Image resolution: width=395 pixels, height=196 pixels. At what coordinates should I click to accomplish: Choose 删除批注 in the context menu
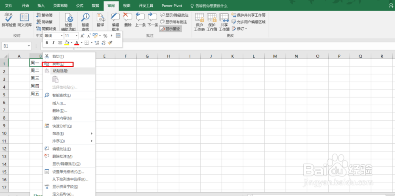click(69, 156)
